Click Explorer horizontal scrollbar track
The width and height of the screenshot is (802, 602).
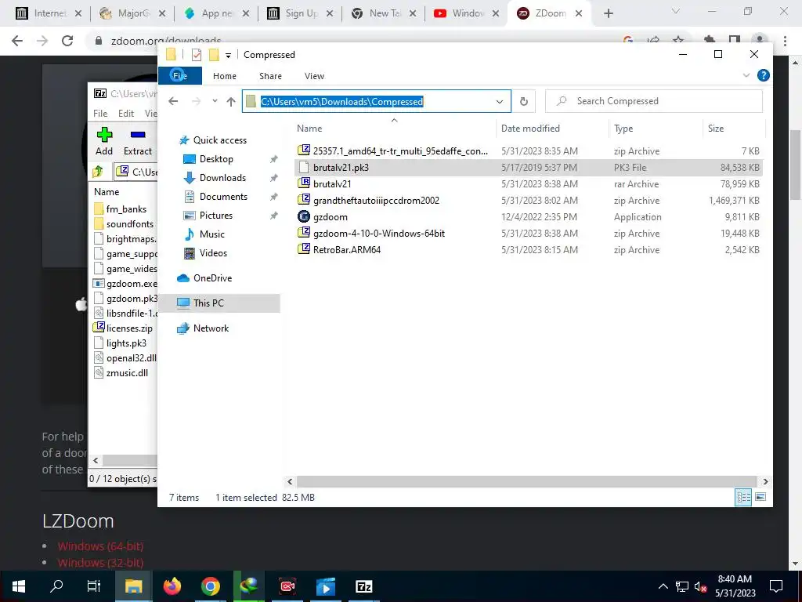coord(527,482)
